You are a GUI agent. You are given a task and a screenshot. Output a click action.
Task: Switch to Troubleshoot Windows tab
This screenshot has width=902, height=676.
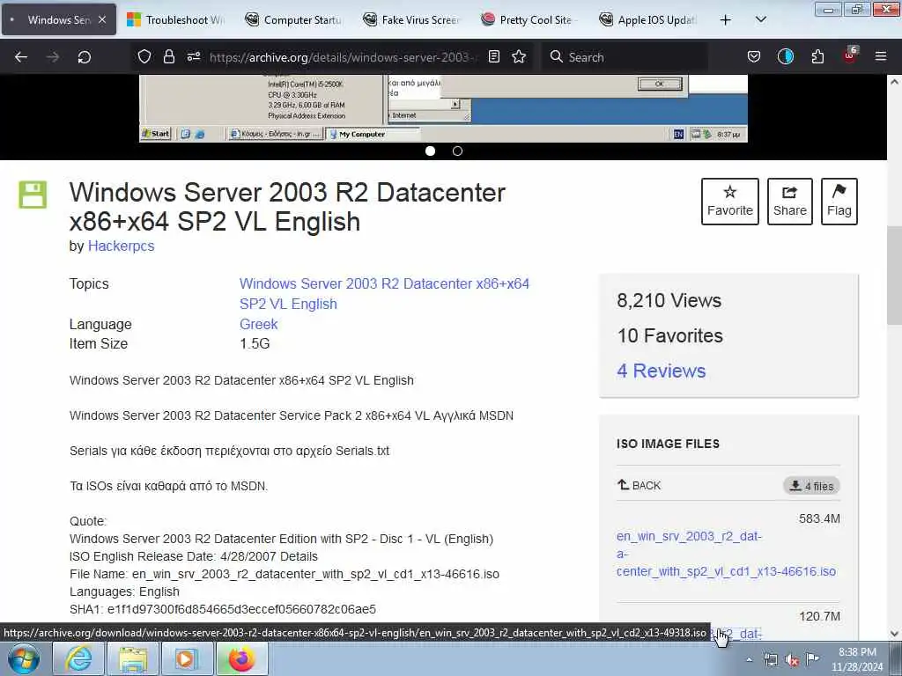coord(175,19)
